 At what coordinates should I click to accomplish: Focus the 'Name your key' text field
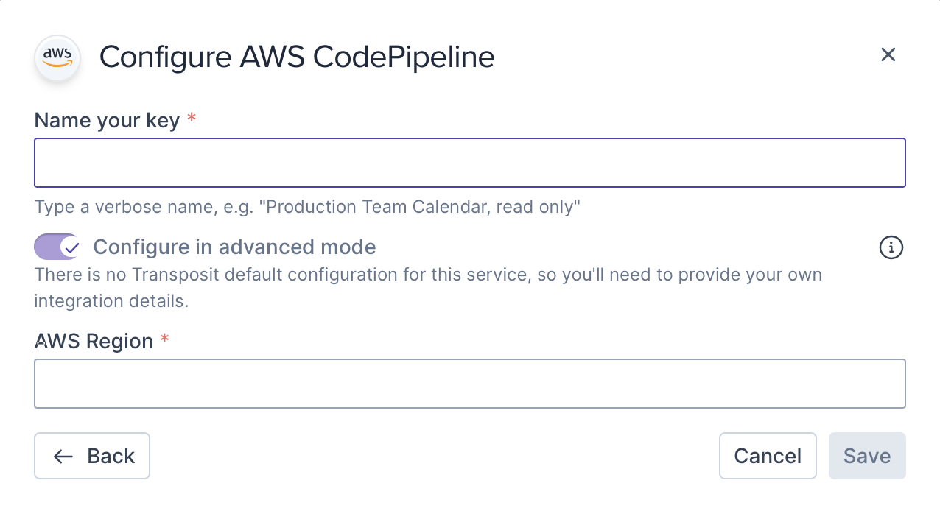[x=469, y=163]
